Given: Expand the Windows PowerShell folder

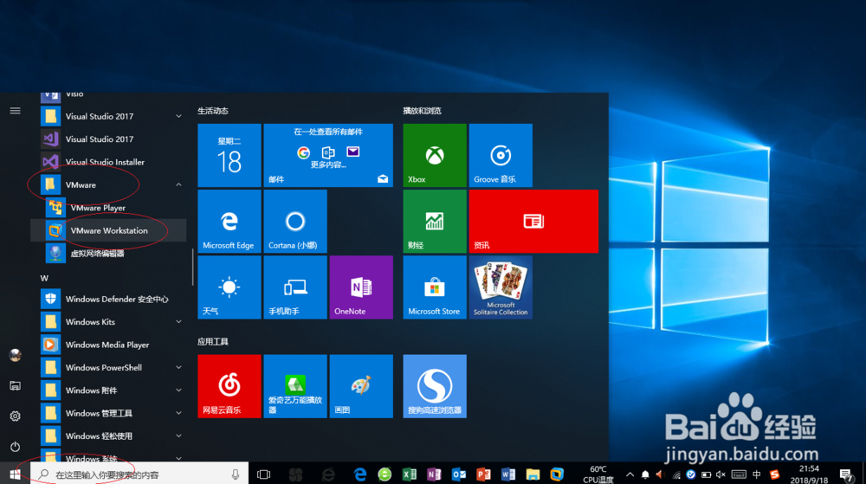Looking at the screenshot, I should click(178, 368).
